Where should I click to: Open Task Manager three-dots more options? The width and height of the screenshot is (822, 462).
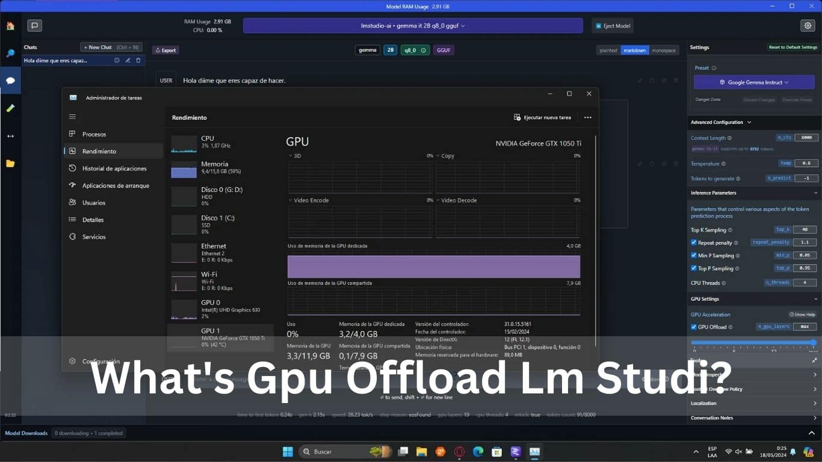click(588, 117)
